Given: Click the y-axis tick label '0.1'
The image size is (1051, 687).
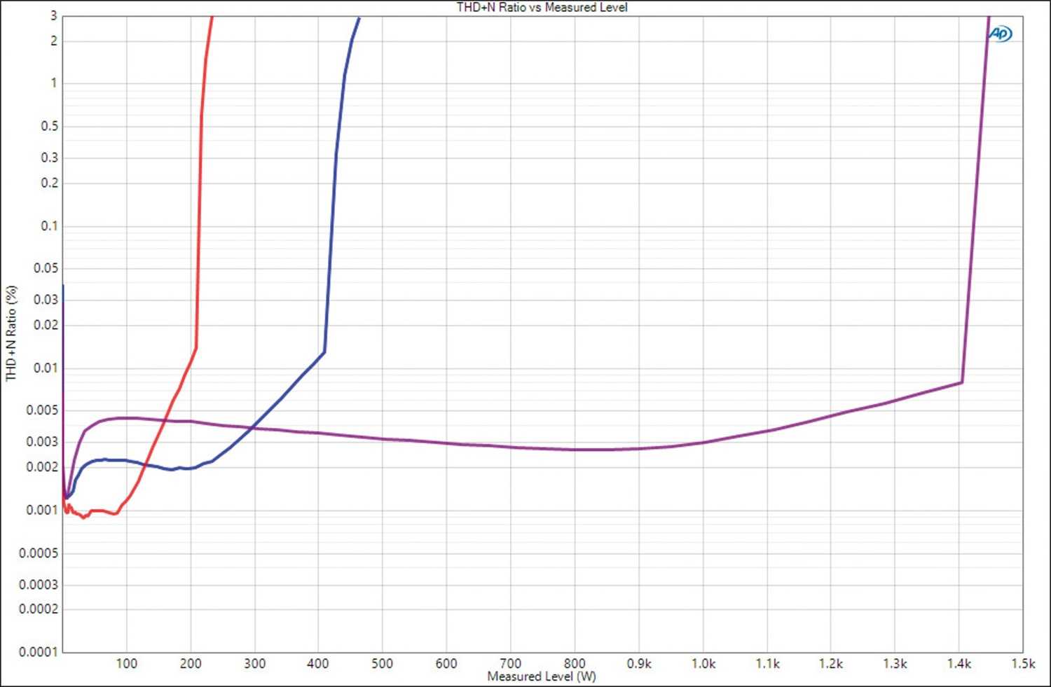Looking at the screenshot, I should coord(50,225).
